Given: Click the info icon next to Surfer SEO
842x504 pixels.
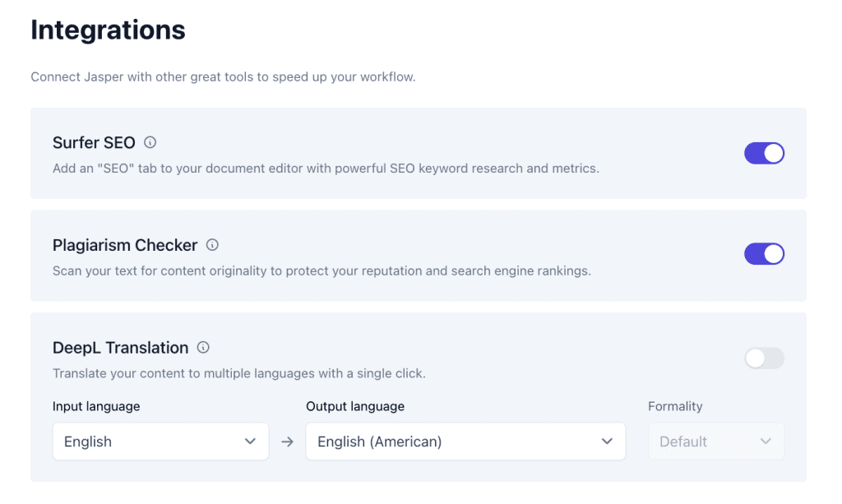Looking at the screenshot, I should [x=150, y=142].
